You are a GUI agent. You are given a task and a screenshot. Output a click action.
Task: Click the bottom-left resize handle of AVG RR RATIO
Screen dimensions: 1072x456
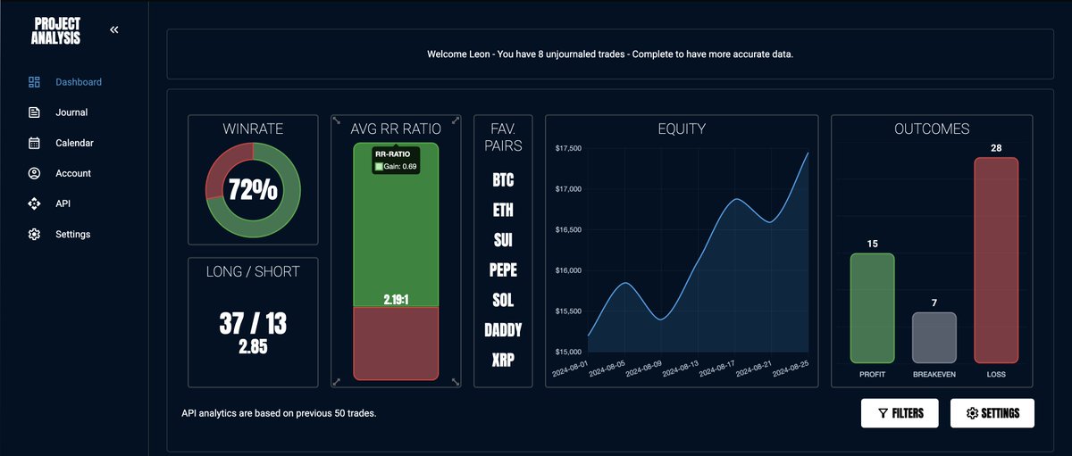click(x=337, y=382)
